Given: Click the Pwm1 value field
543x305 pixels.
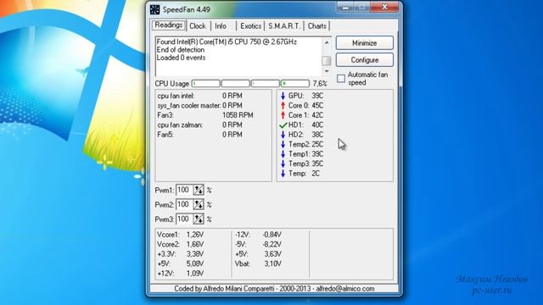Looking at the screenshot, I should click(x=184, y=190).
